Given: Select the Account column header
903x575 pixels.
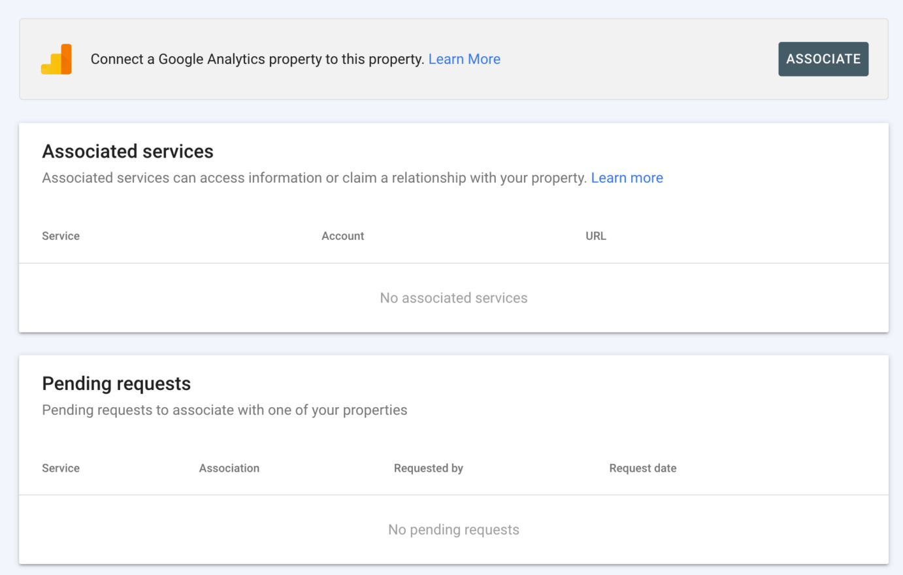Looking at the screenshot, I should tap(342, 235).
